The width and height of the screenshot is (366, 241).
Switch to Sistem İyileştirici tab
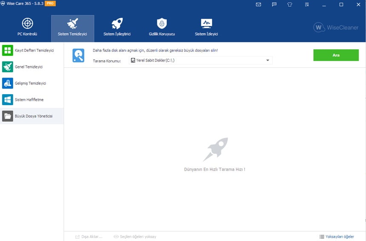point(117,28)
